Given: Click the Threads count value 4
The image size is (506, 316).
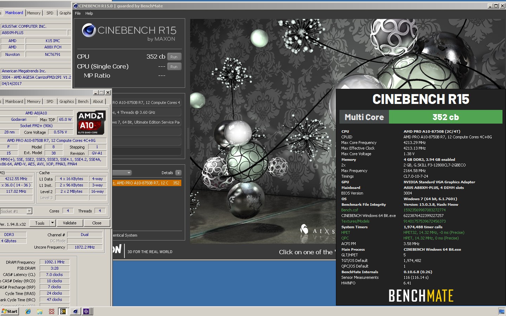Looking at the screenshot, I should coord(100,211).
